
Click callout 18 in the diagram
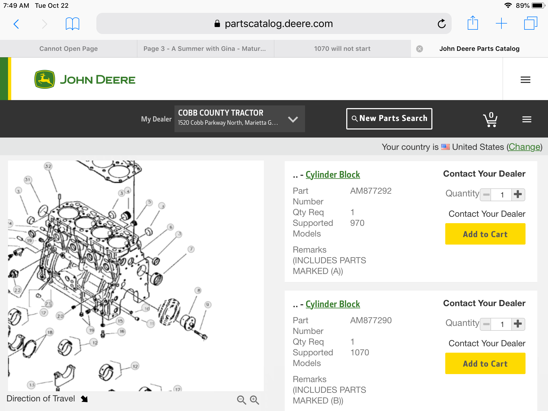tap(50, 332)
